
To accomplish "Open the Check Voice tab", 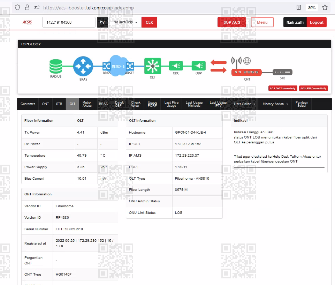I will 136,104.
